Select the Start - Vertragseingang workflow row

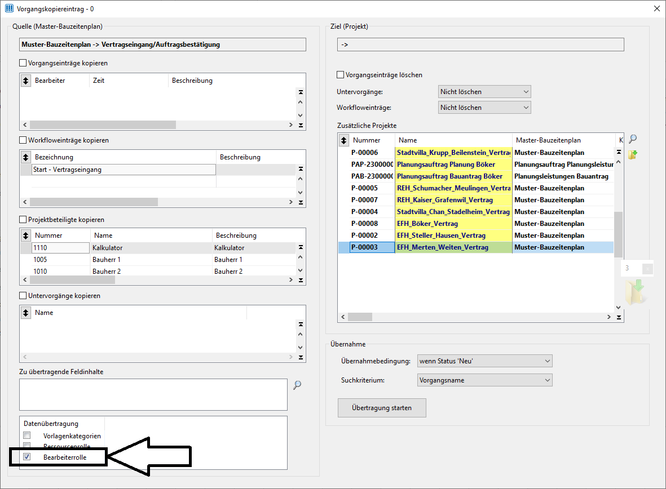click(x=157, y=170)
